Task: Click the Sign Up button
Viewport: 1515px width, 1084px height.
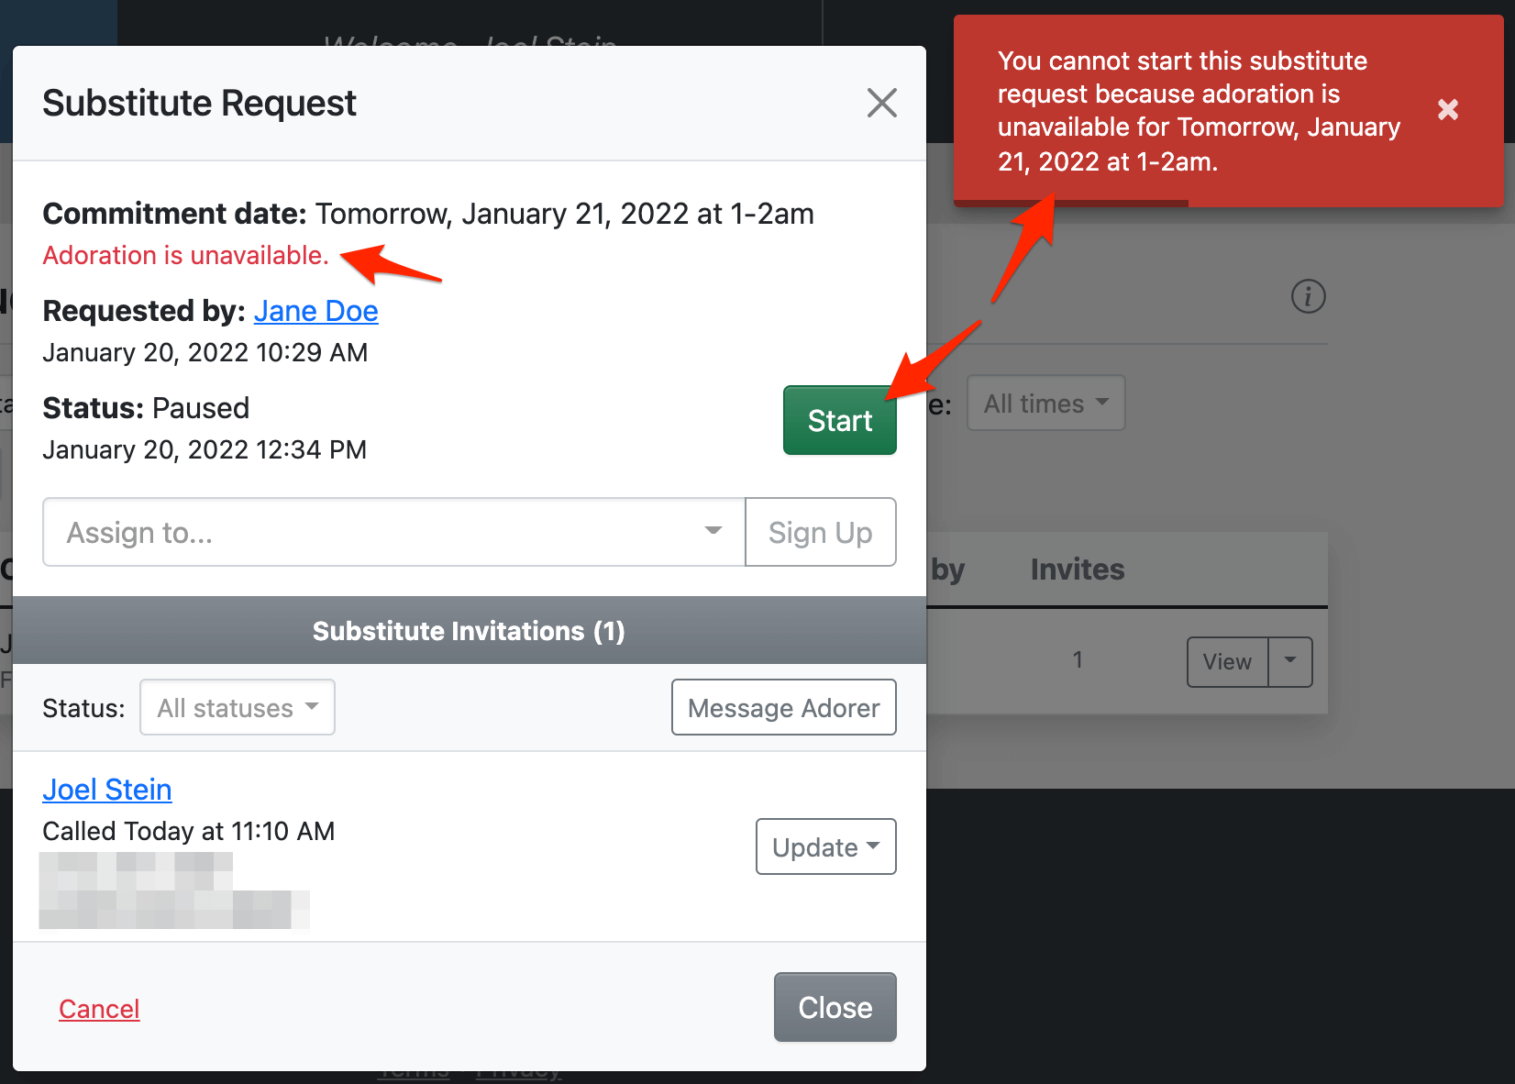Action: click(820, 532)
